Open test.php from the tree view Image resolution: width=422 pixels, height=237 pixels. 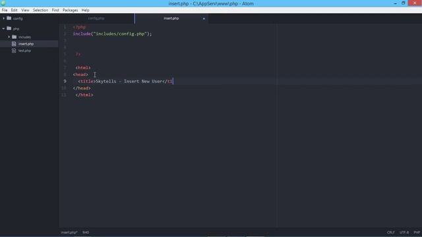pyautogui.click(x=24, y=51)
